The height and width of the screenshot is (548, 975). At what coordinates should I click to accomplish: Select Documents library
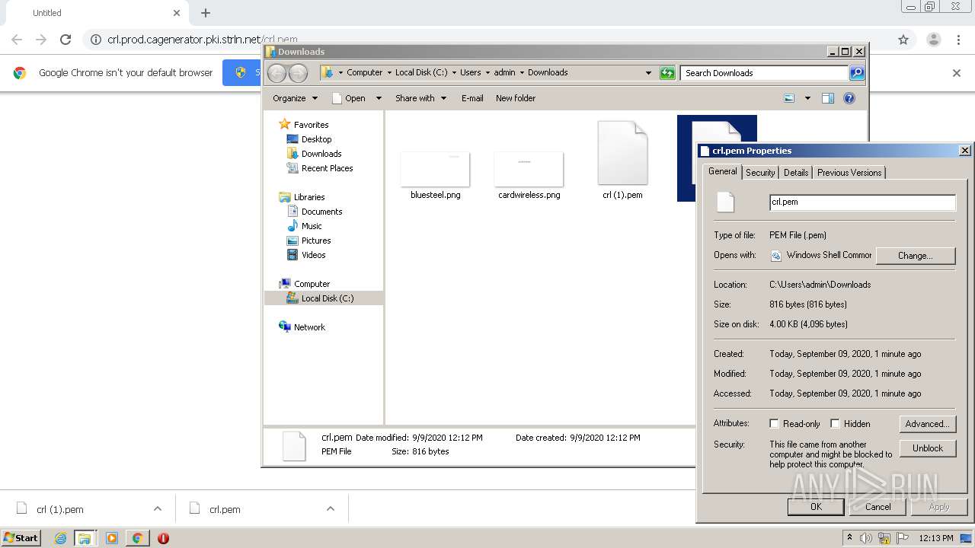point(321,212)
